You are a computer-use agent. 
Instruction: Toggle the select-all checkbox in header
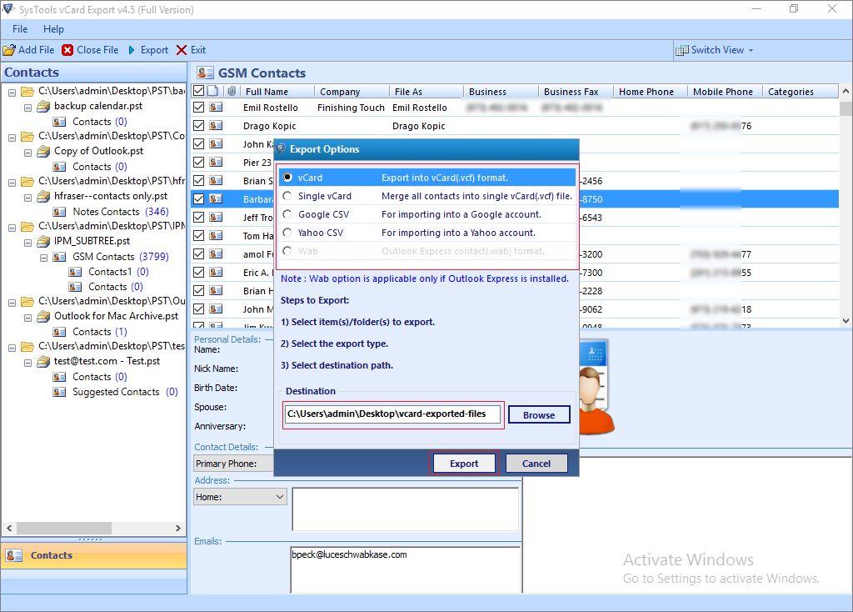tap(198, 91)
